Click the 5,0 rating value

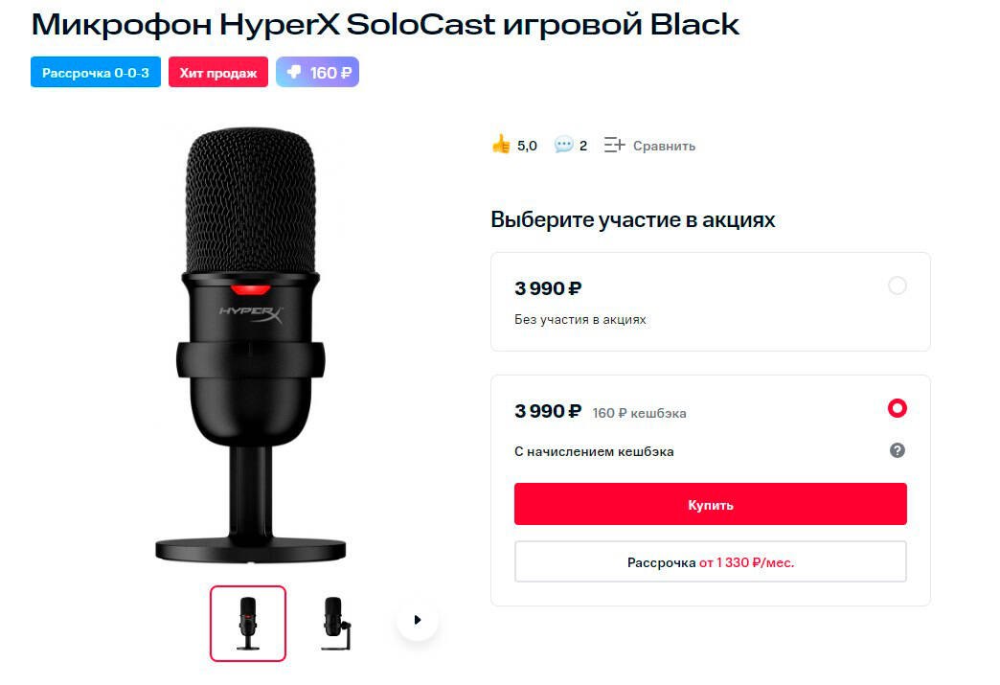tap(527, 146)
